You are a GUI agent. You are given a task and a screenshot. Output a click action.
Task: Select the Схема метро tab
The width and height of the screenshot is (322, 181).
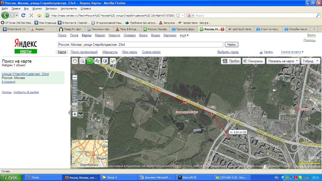[x=151, y=52]
